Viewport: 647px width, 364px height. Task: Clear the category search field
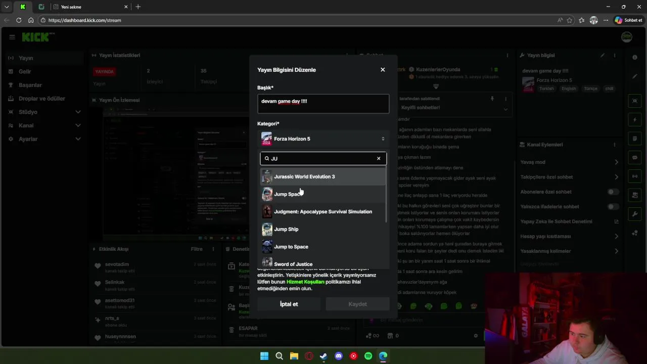pos(379,158)
